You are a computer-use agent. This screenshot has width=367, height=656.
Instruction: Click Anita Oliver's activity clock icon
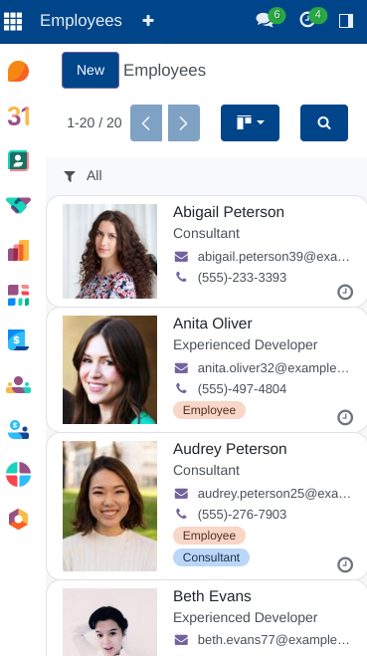pyautogui.click(x=345, y=417)
